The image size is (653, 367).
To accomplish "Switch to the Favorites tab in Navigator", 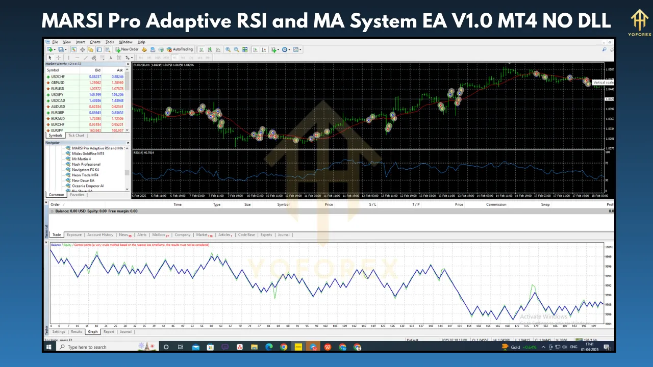I will pyautogui.click(x=77, y=195).
